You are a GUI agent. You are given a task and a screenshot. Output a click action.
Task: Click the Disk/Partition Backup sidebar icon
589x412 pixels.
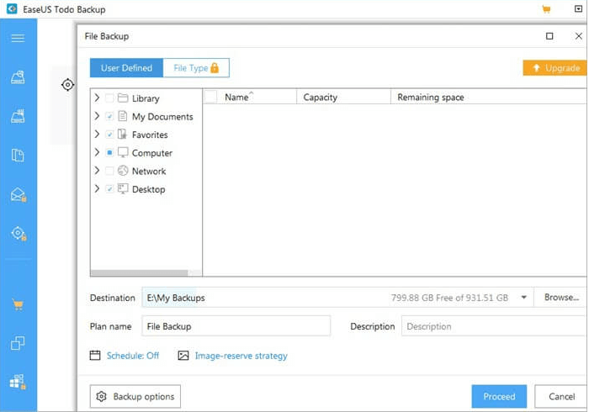coord(18,78)
